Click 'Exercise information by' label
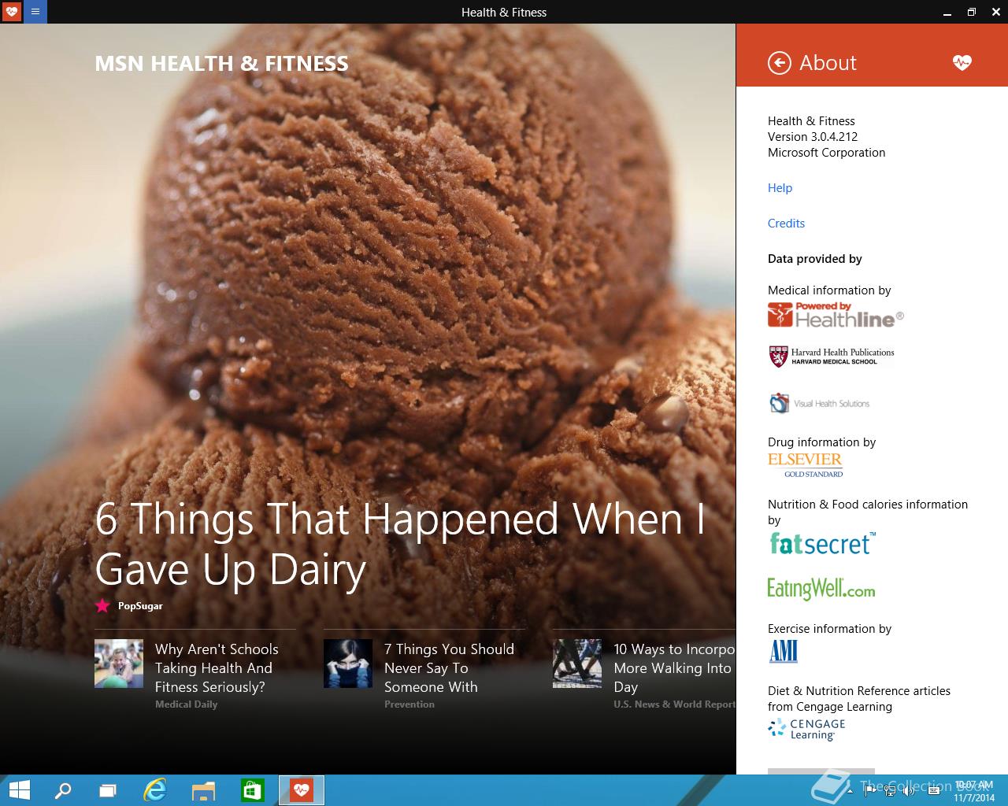 pos(829,629)
